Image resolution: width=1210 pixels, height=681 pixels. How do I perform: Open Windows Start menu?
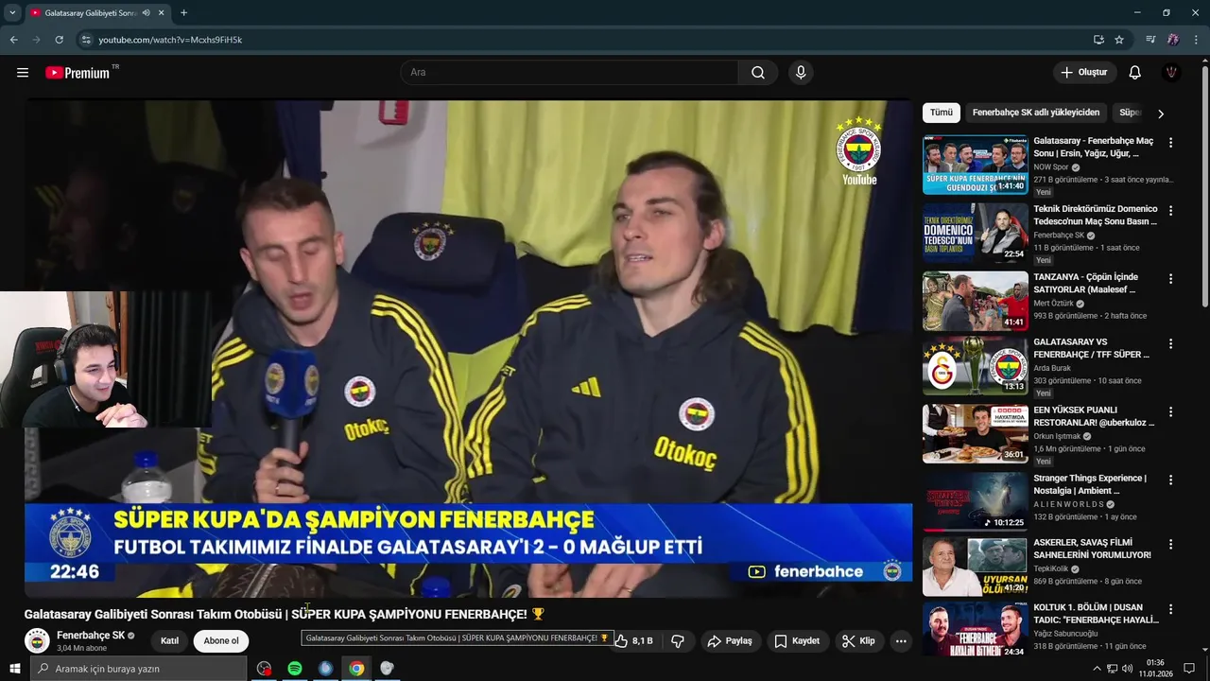coord(14,669)
